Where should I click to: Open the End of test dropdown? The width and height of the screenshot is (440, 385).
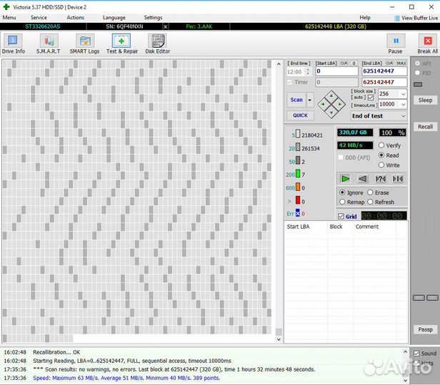(403, 115)
